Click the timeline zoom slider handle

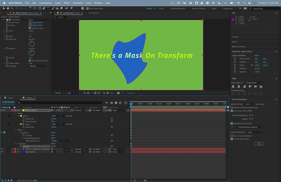coord(135,180)
